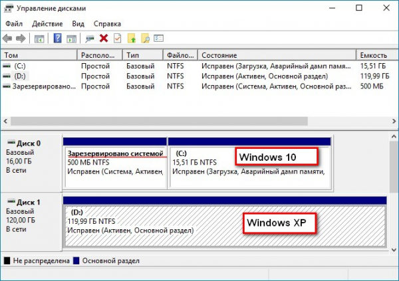Click the Forward arrow toolbar icon
This screenshot has width=399, height=281.
(21, 39)
